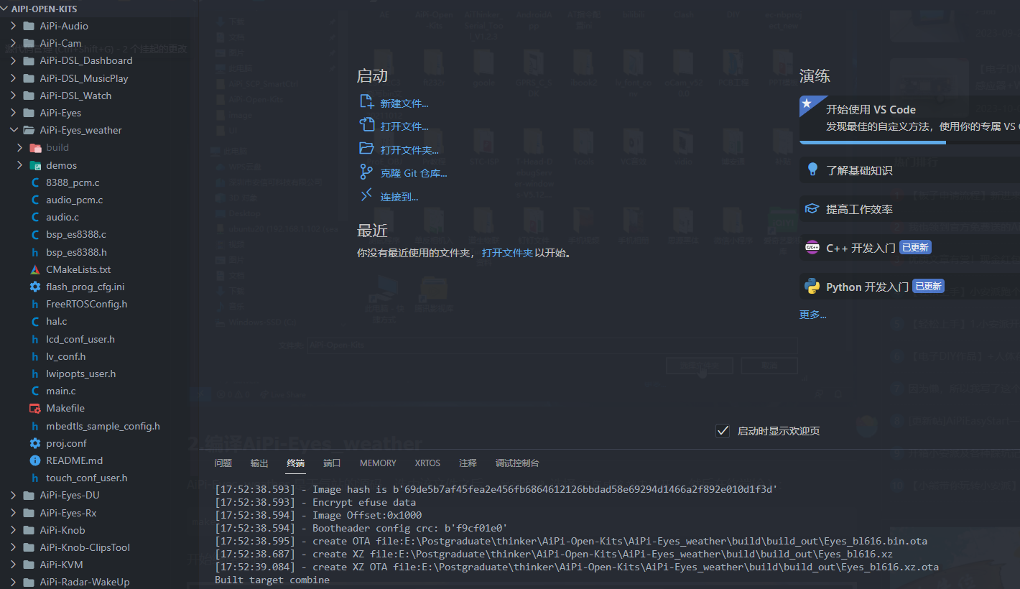The width and height of the screenshot is (1020, 589).
Task: Open mbedtls_sample_config.h in the explorer
Action: (103, 426)
